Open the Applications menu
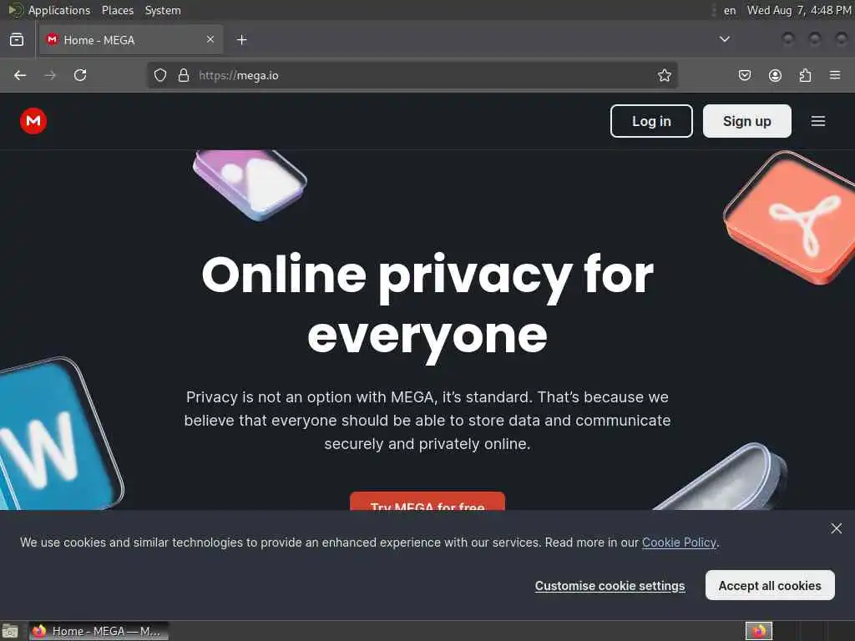This screenshot has width=855, height=641. [59, 10]
